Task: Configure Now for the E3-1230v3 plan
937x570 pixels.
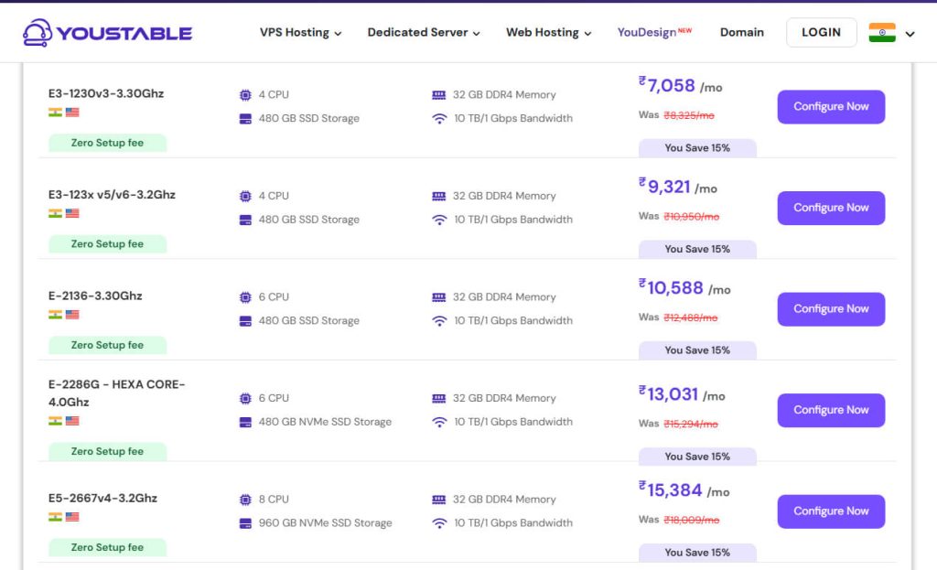Action: pyautogui.click(x=831, y=106)
